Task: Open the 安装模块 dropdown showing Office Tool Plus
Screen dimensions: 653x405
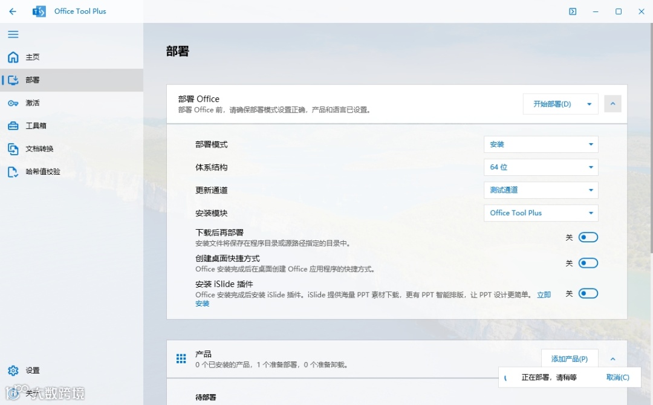Action: coord(541,213)
